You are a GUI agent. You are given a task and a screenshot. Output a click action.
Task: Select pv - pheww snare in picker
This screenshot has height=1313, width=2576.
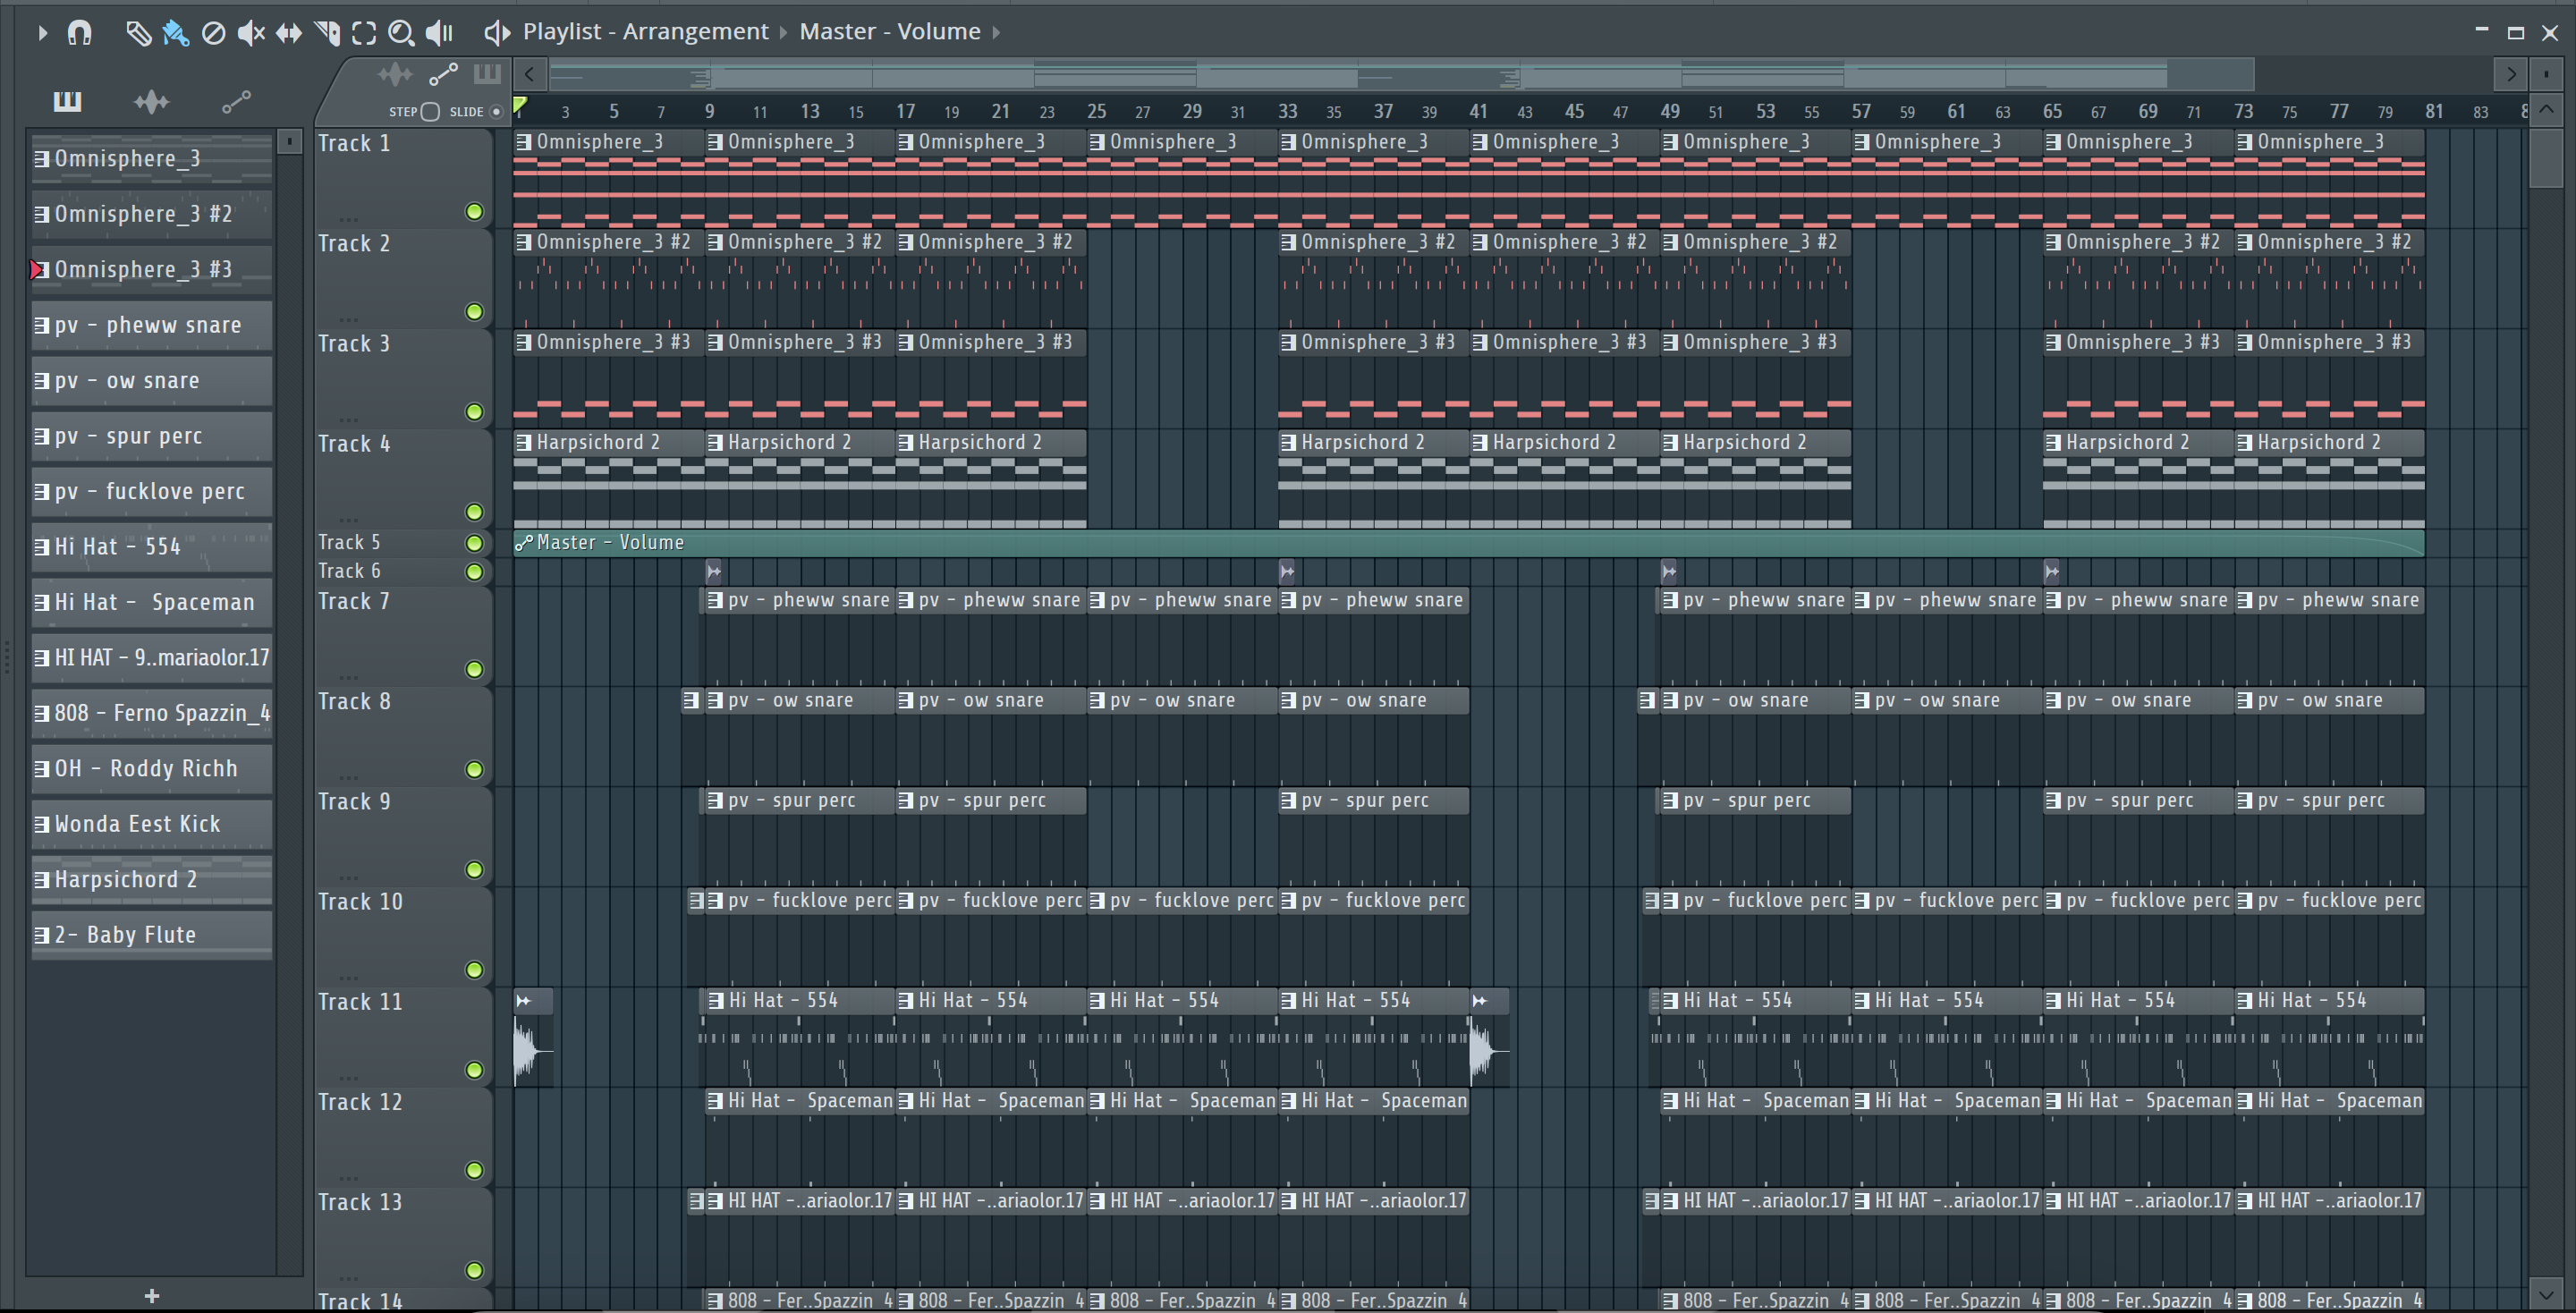pyautogui.click(x=152, y=325)
